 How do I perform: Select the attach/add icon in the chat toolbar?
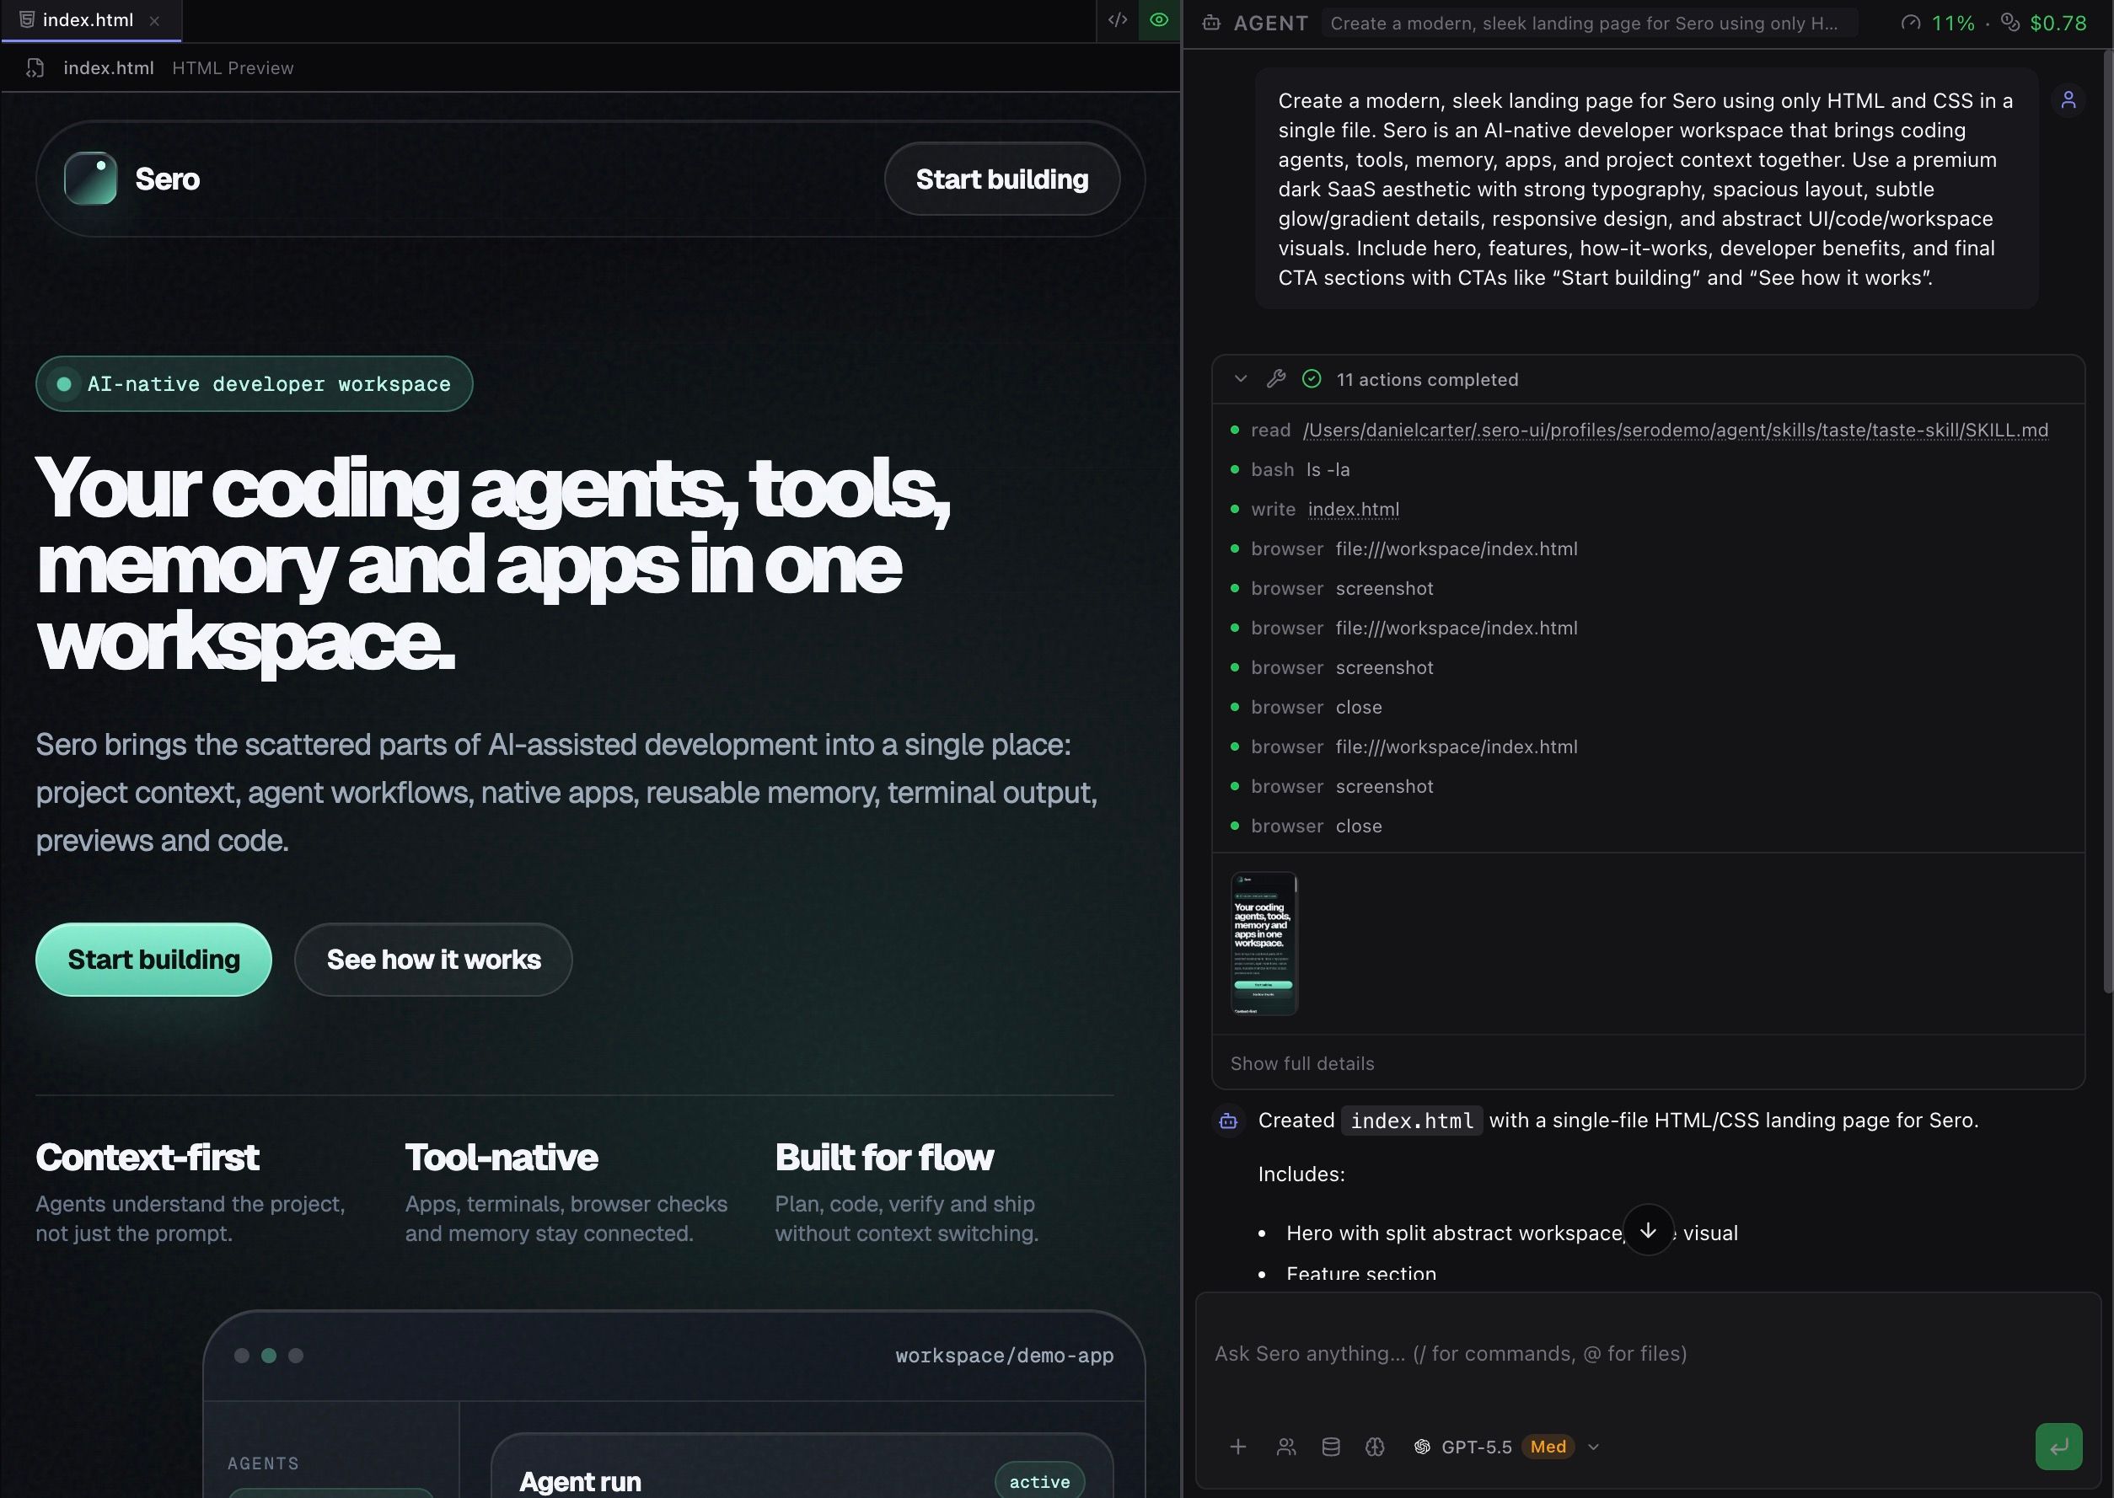(1237, 1447)
